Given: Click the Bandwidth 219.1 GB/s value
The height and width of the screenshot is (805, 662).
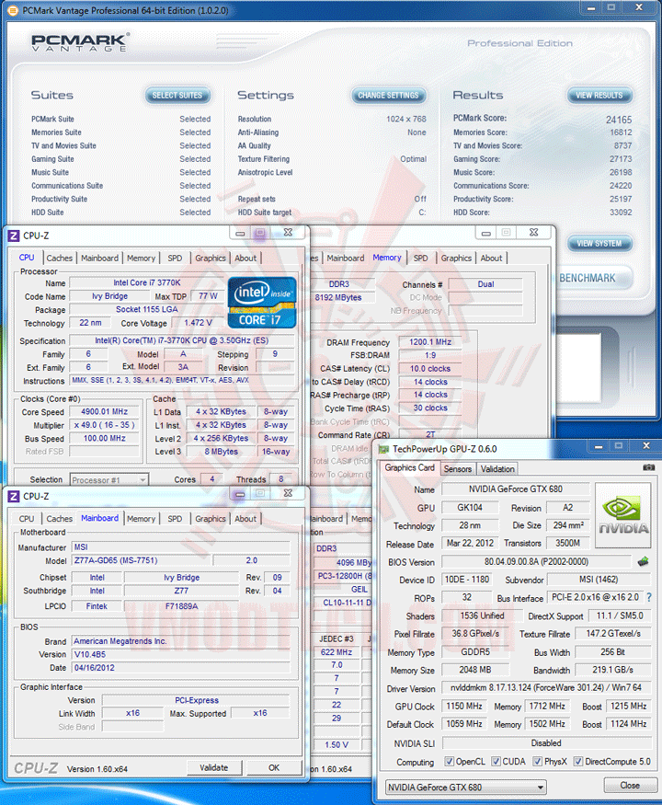Looking at the screenshot, I should [612, 670].
